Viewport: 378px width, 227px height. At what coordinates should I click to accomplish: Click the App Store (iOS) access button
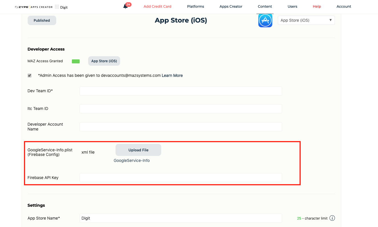[x=104, y=61]
